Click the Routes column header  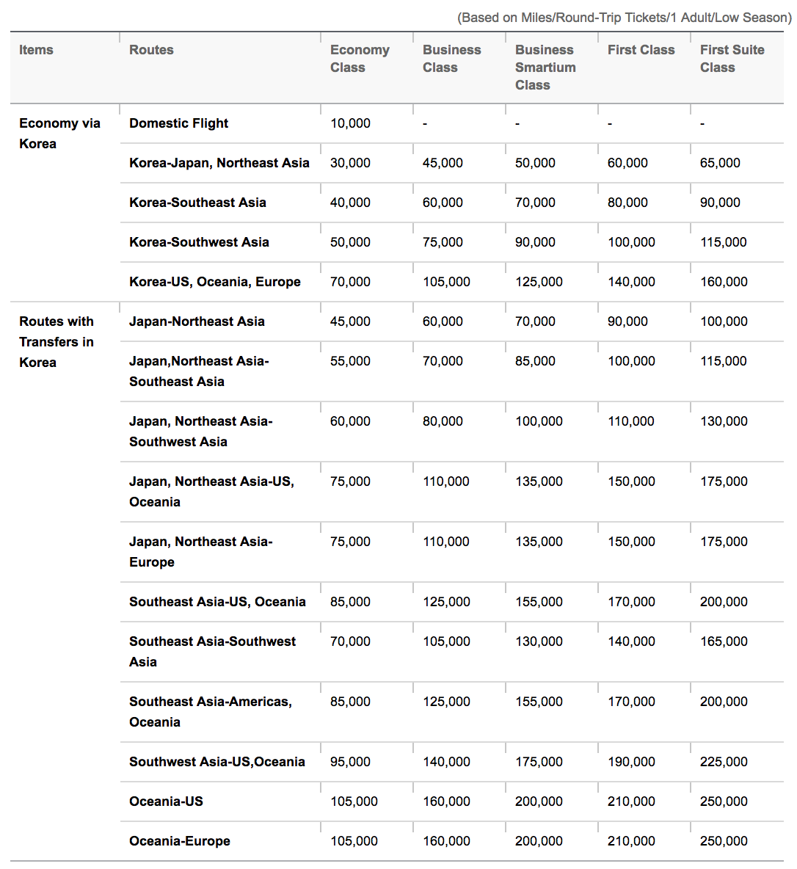point(151,50)
